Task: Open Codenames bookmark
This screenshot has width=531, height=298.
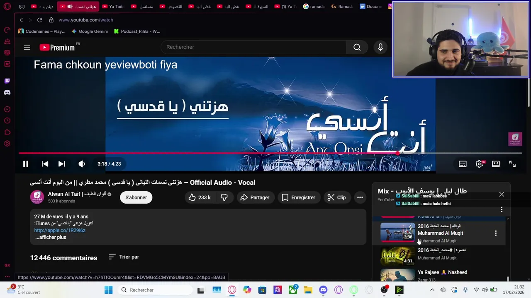Action: (x=42, y=31)
